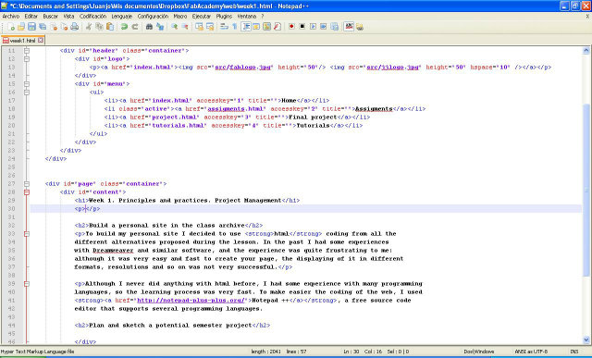Open the Configuración menu

(x=153, y=17)
